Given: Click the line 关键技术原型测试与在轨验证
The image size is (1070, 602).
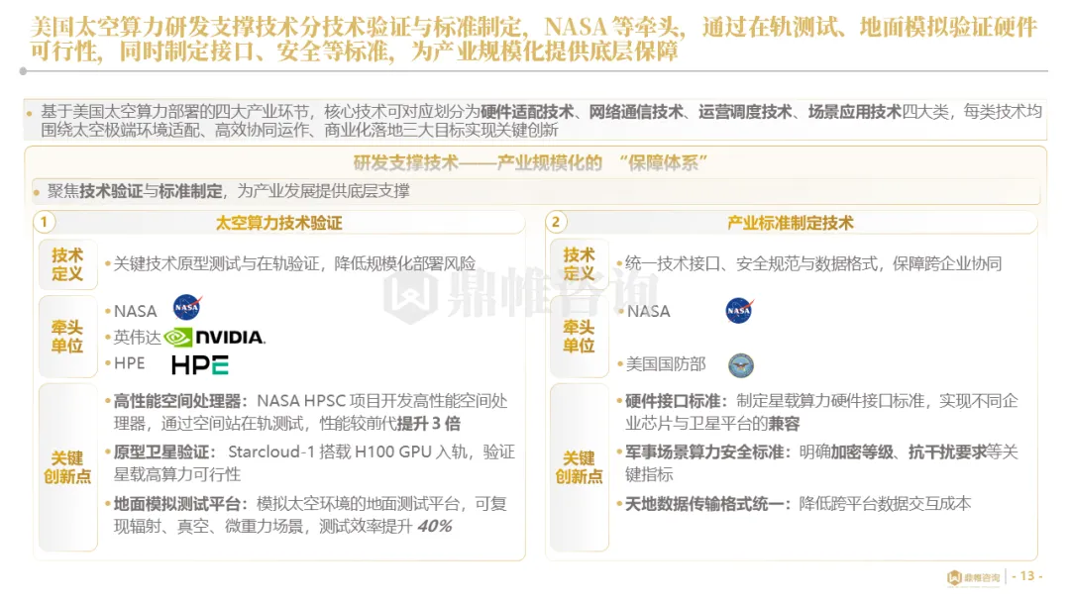Looking at the screenshot, I should [294, 263].
